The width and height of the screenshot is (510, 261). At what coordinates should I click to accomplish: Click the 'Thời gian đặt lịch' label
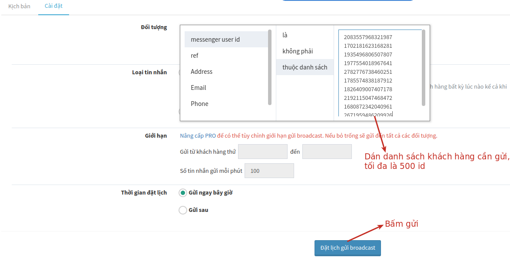[144, 193]
